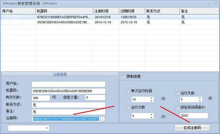Viewport: 220px width, 134px height.
Task: Sort by the 用户名 column header
Action: coord(18,11)
